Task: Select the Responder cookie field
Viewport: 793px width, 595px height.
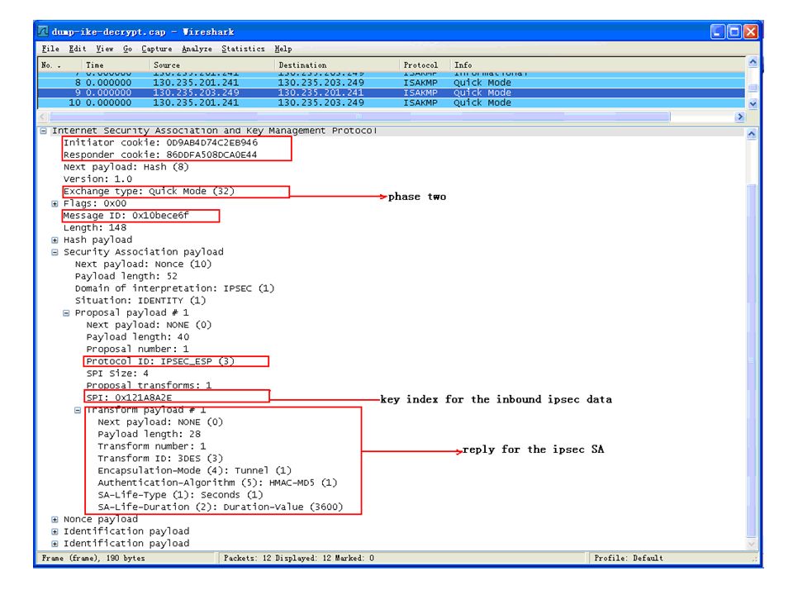Action: pyautogui.click(x=159, y=155)
